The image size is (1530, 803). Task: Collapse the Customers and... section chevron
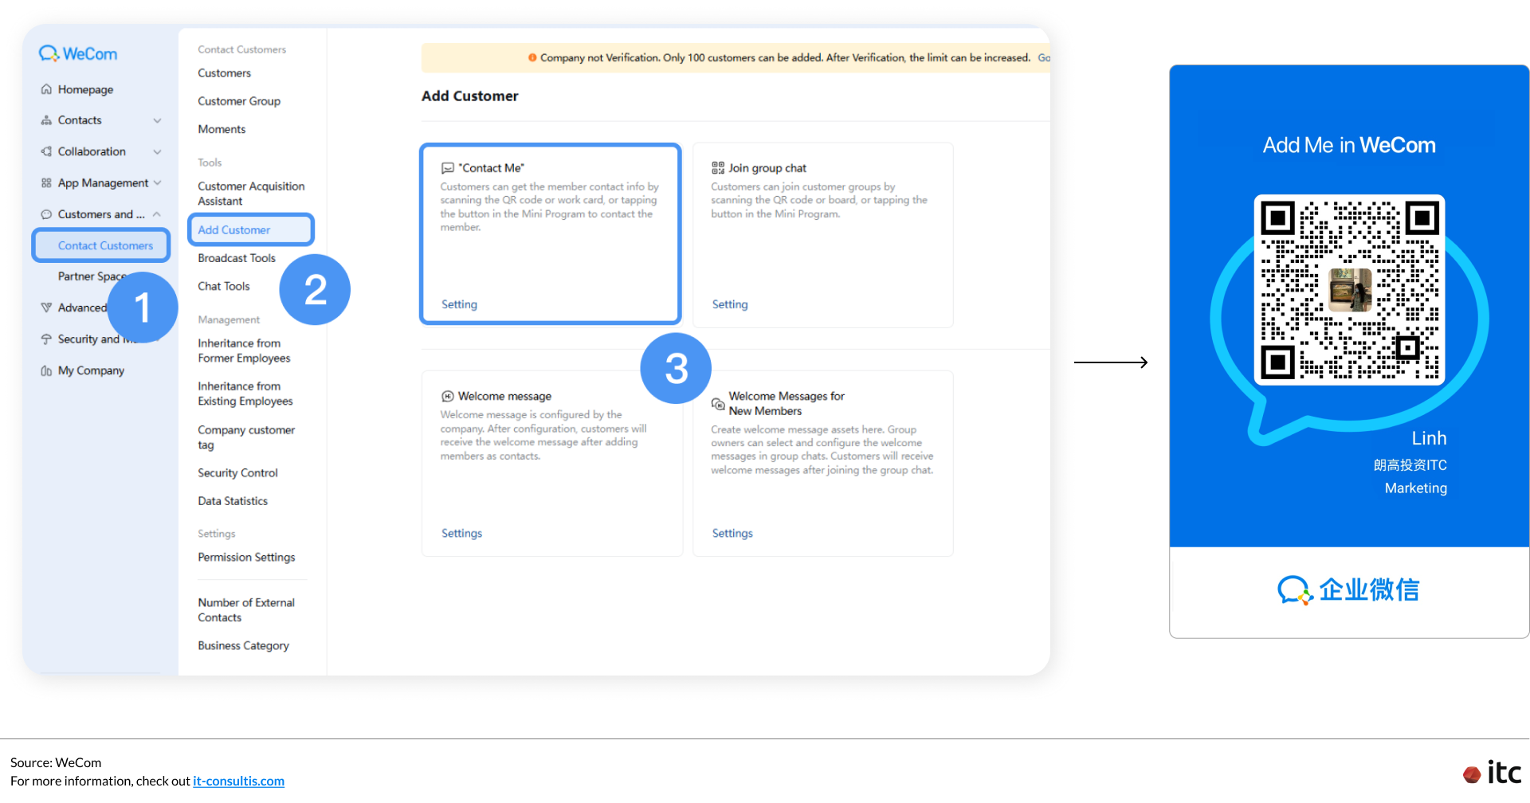[x=157, y=214]
